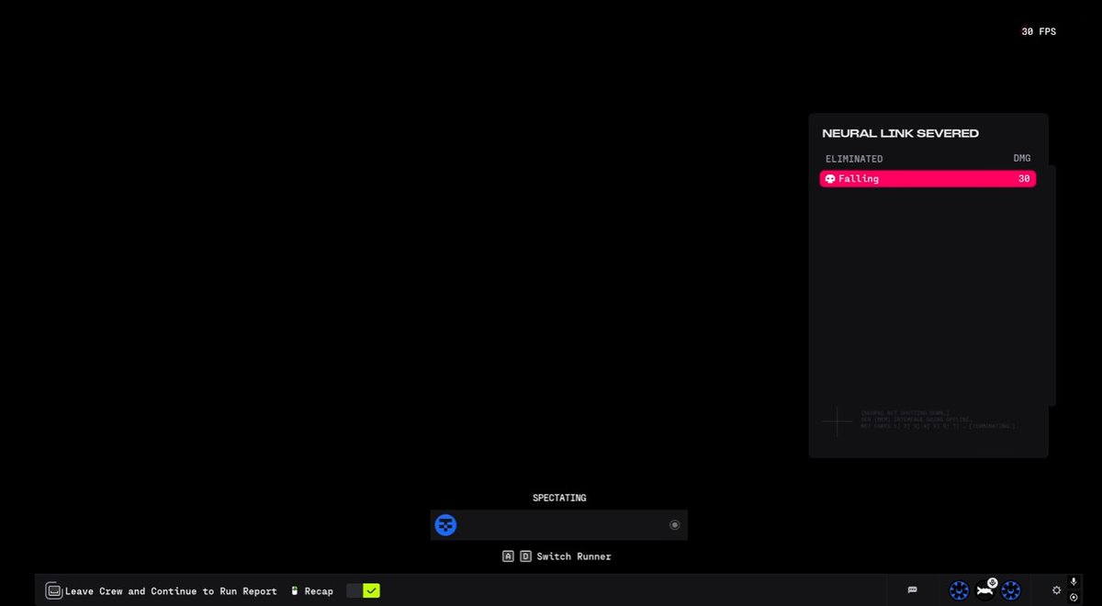Click the 30 FPS counter
The image size is (1102, 606).
click(x=1039, y=31)
